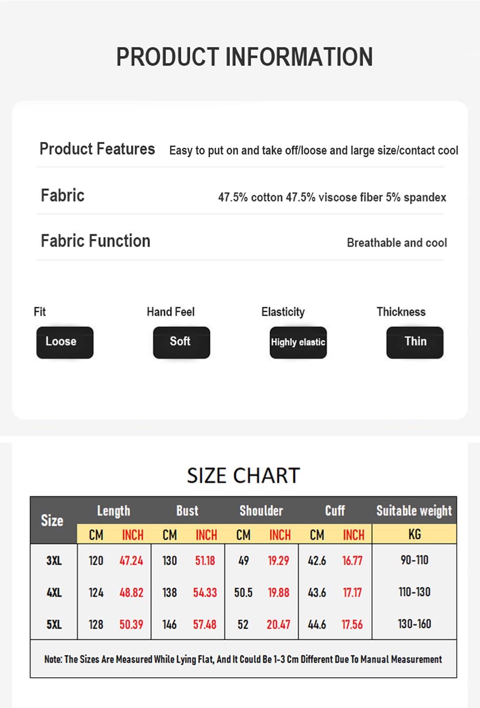Select the Cuff column header
This screenshot has width=480, height=708.
click(x=335, y=511)
